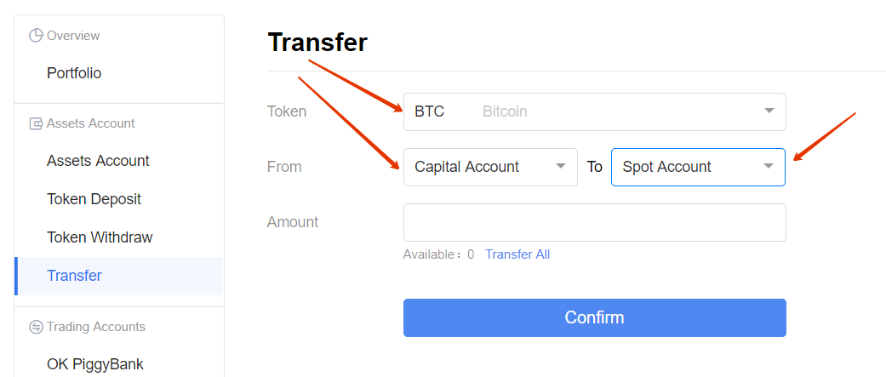The width and height of the screenshot is (886, 377).
Task: Open the Token Deposit page
Action: click(94, 199)
